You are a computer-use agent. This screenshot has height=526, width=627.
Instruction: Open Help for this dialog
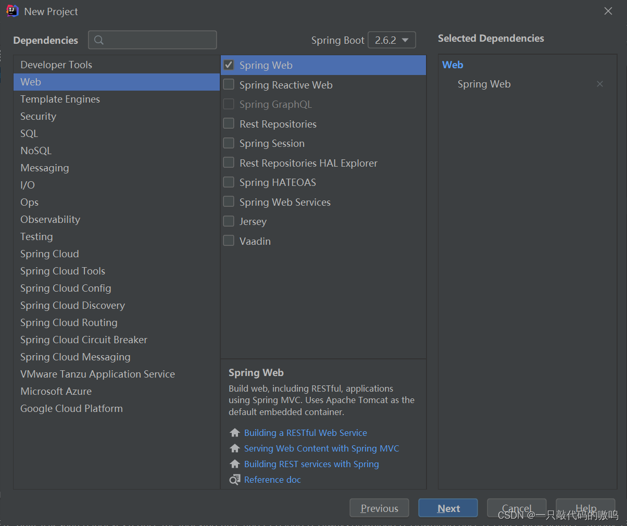(585, 508)
